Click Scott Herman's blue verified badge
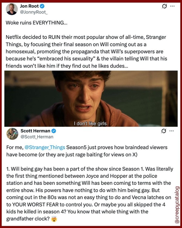This screenshot has height=228, width=182. point(54,131)
